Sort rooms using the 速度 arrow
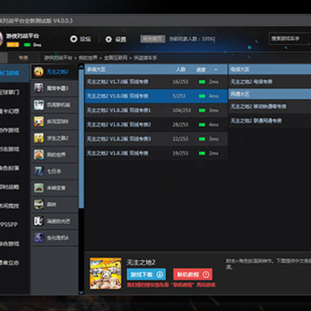Viewport: 311px width, 311px height. tap(216, 70)
